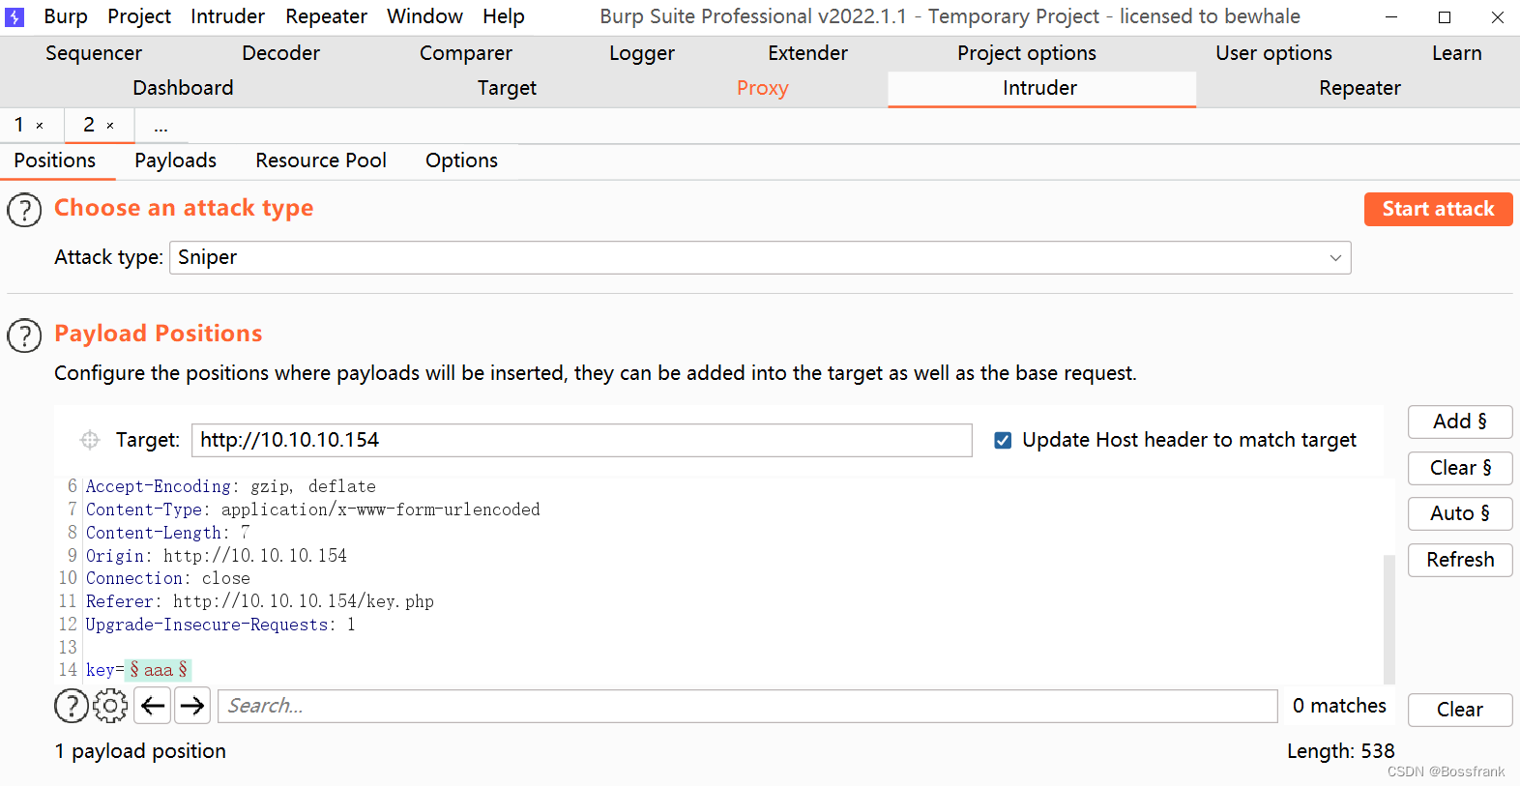Image resolution: width=1520 pixels, height=786 pixels.
Task: Close Intruder attack tab 1
Action: [40, 126]
